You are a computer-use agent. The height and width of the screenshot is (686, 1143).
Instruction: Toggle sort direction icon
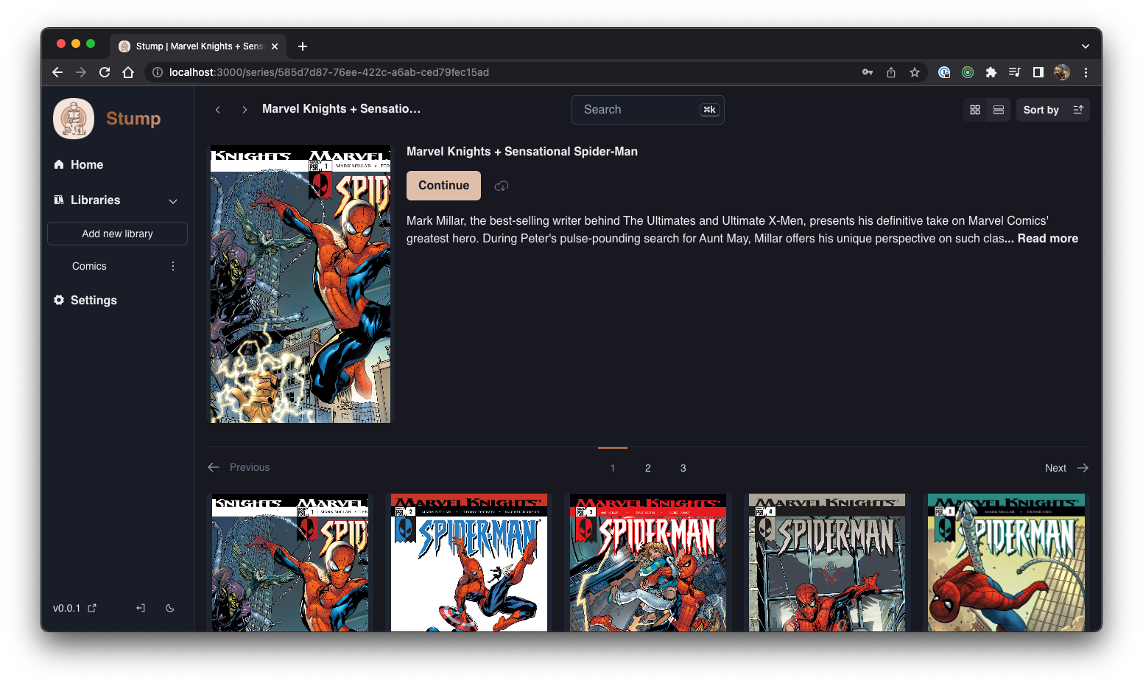(1078, 110)
